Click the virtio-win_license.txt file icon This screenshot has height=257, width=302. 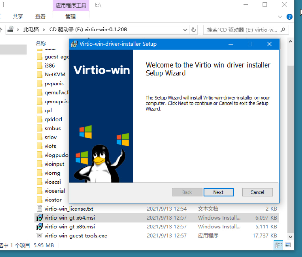coord(40,209)
